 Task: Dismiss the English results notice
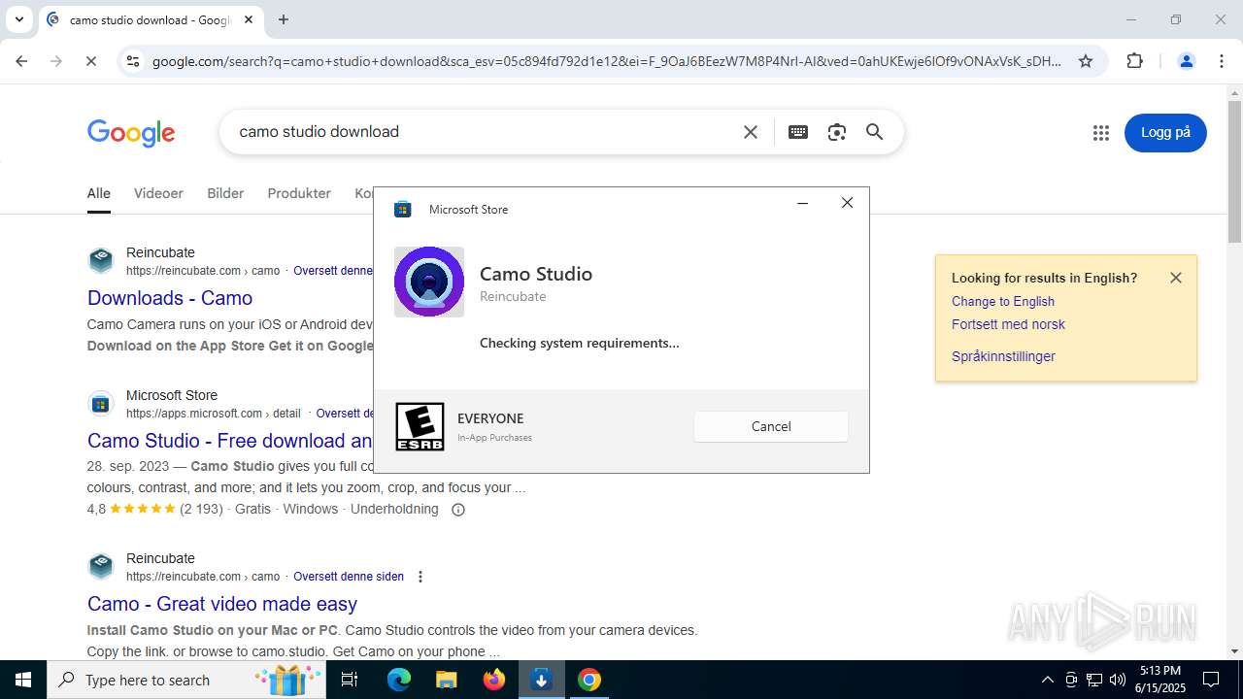(x=1176, y=278)
